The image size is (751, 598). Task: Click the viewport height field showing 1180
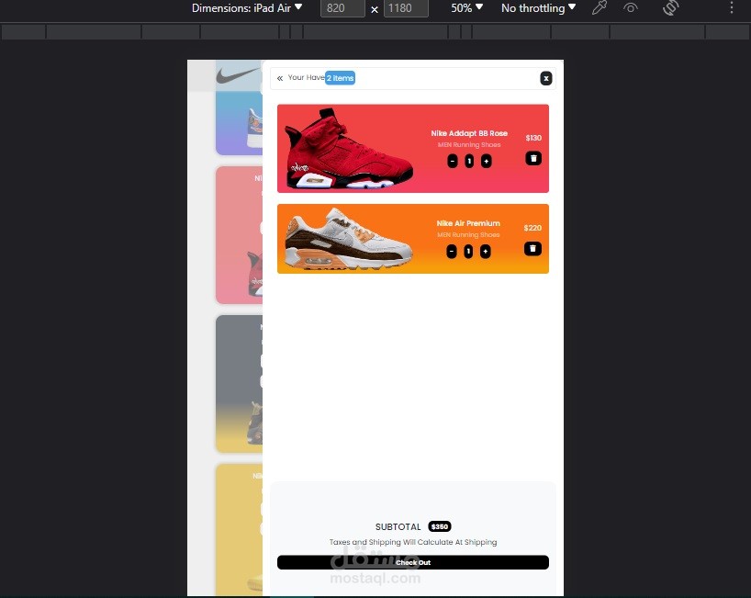(x=406, y=8)
